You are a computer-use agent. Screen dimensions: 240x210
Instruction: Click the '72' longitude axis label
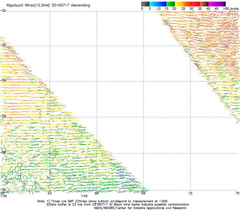(190, 194)
